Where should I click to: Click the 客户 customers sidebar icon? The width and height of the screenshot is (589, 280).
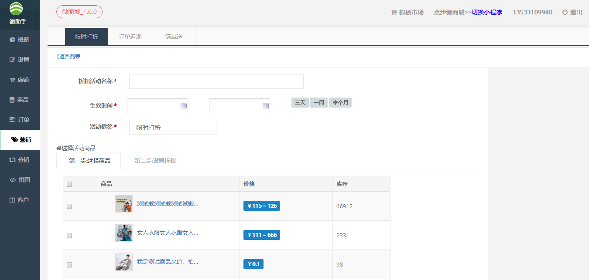click(x=12, y=200)
